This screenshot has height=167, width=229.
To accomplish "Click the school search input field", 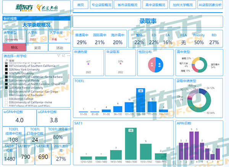I will coord(37,60).
